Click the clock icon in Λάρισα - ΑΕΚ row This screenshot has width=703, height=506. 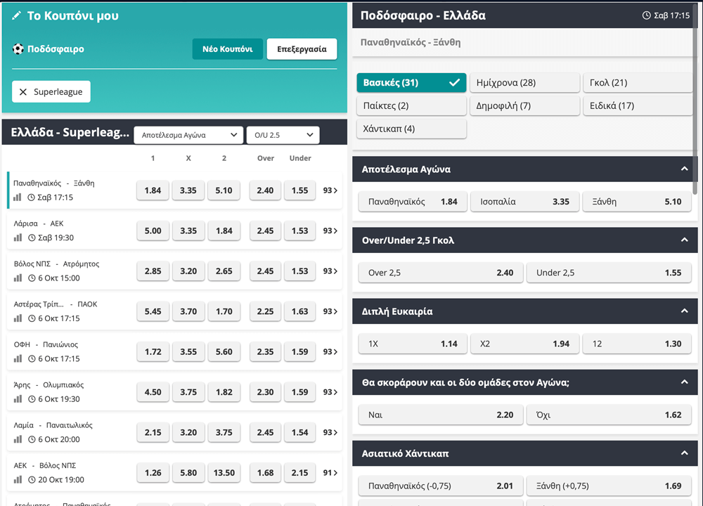(x=32, y=238)
